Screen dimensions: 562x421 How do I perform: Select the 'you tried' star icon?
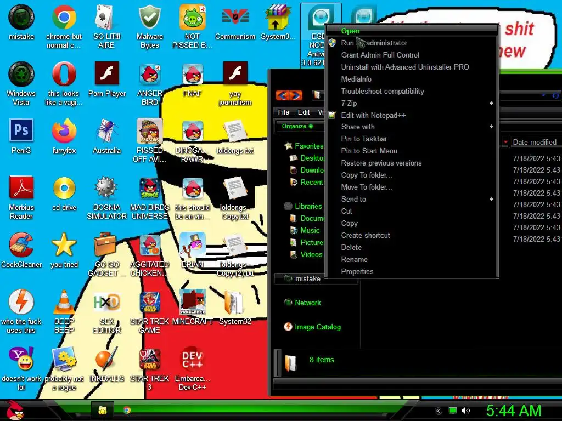click(64, 250)
